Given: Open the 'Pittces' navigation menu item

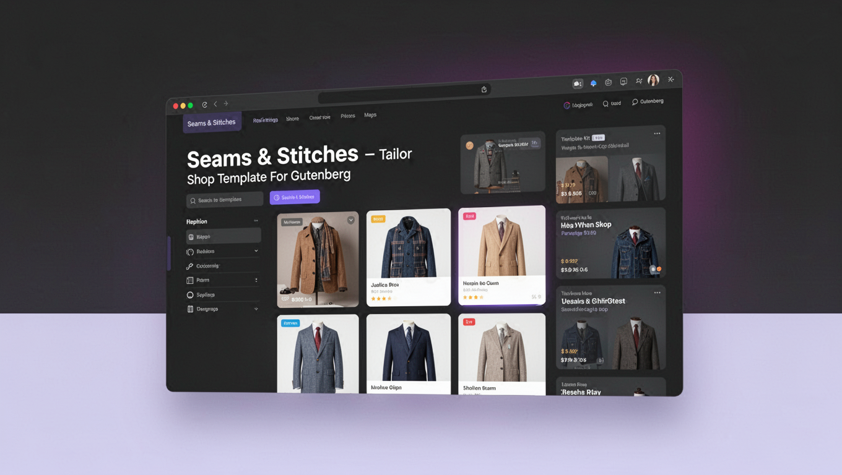Looking at the screenshot, I should coord(348,116).
